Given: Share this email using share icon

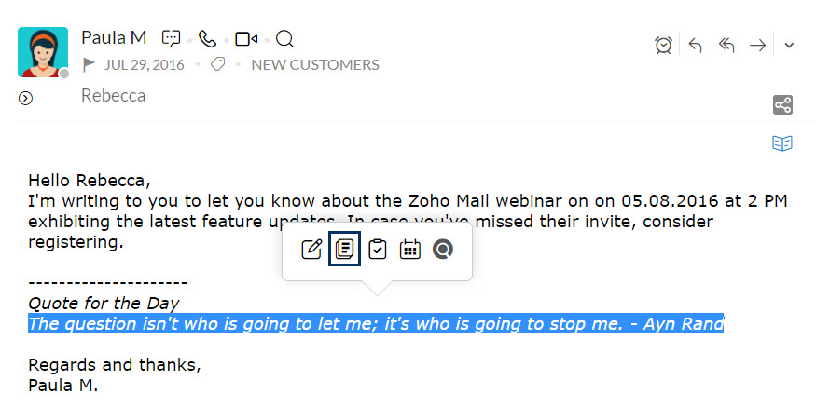Looking at the screenshot, I should click(782, 105).
